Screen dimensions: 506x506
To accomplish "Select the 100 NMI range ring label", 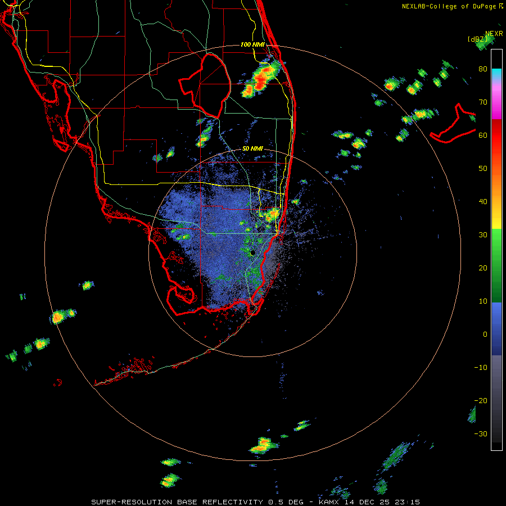I will tap(252, 44).
